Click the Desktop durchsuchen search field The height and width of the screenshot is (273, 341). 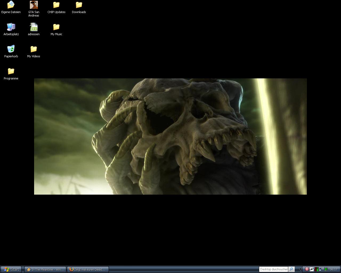(274, 269)
